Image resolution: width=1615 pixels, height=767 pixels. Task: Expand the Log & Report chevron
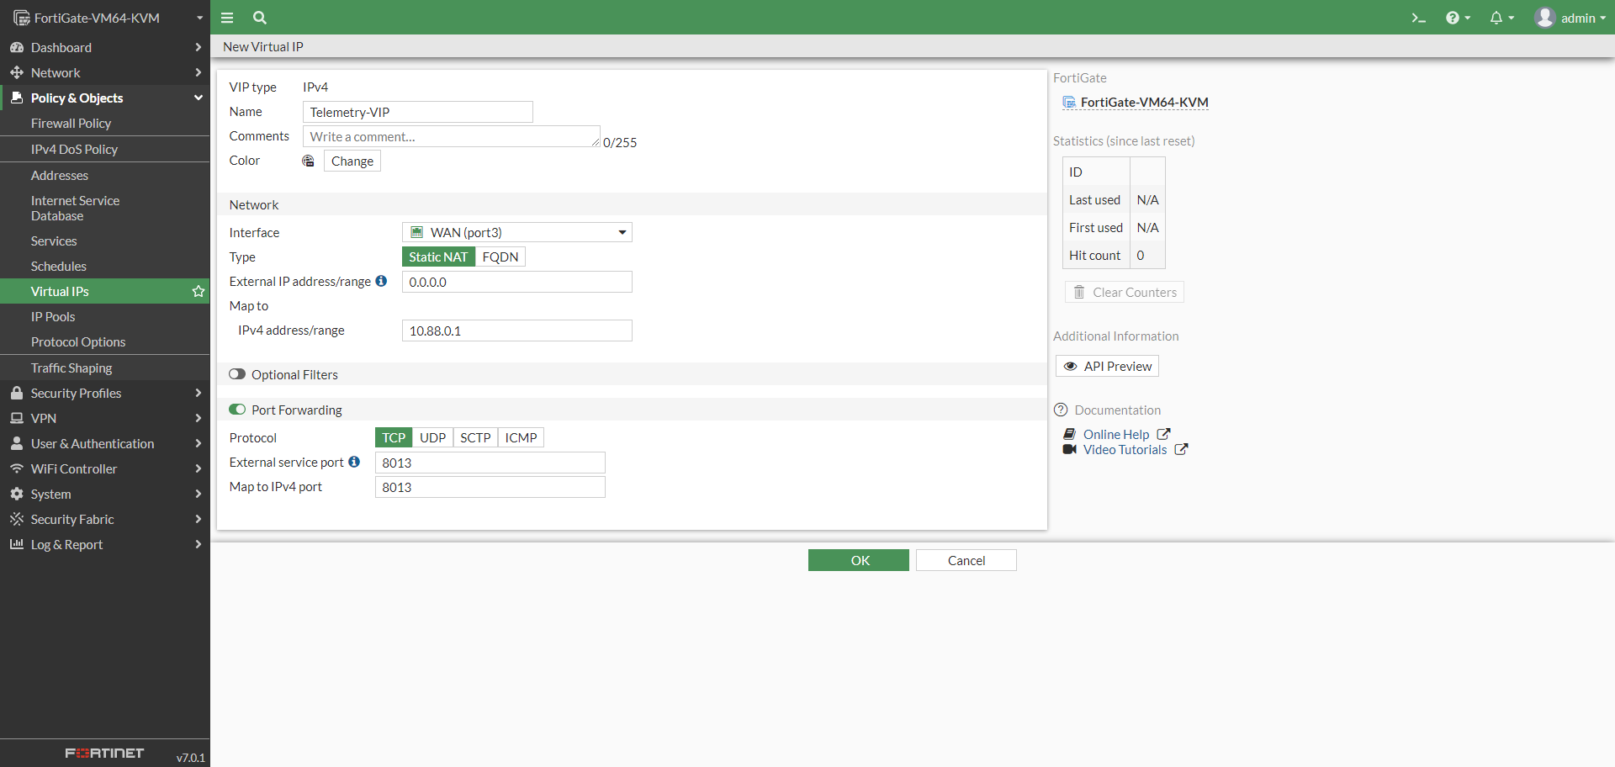[199, 544]
